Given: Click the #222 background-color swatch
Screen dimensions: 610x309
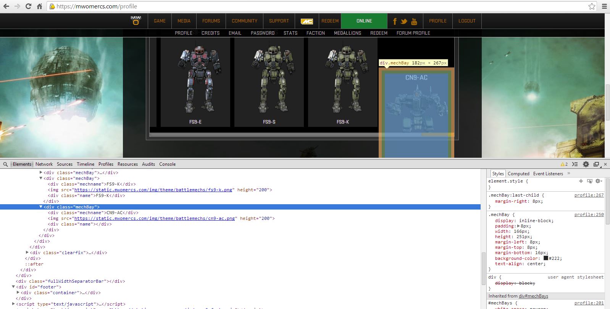Looking at the screenshot, I should click(545, 258).
